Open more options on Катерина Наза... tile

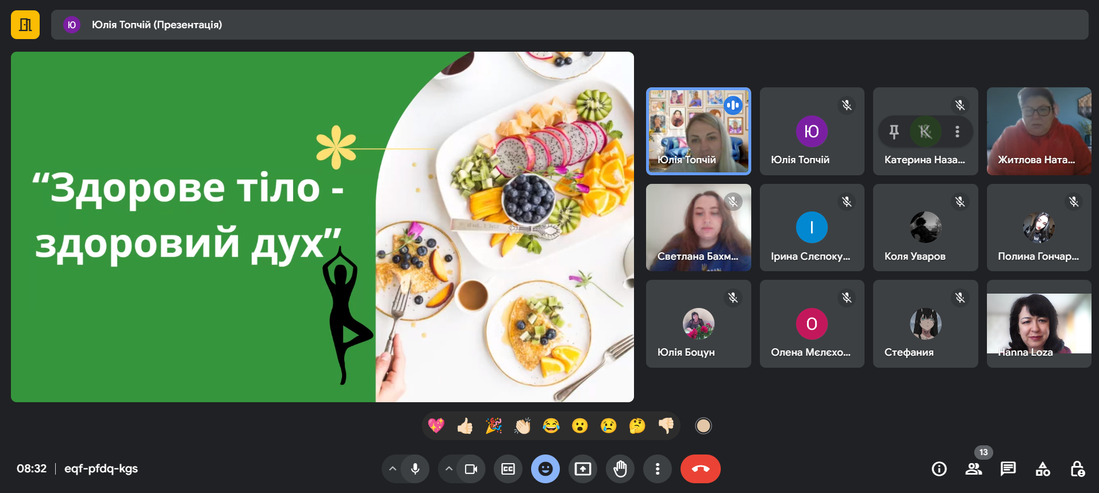957,132
